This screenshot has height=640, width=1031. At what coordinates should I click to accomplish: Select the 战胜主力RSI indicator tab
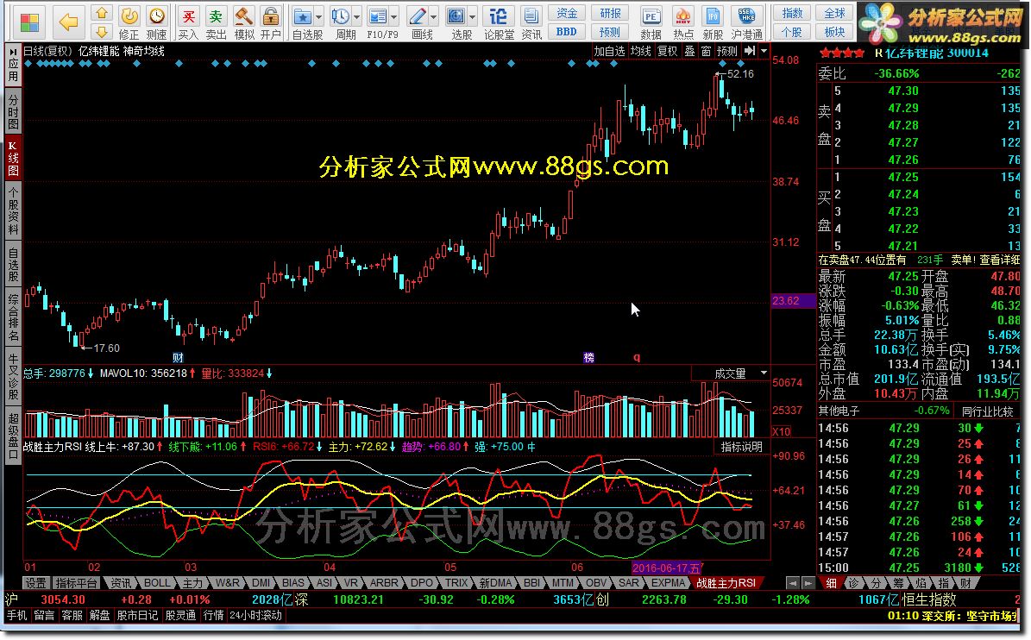726,583
